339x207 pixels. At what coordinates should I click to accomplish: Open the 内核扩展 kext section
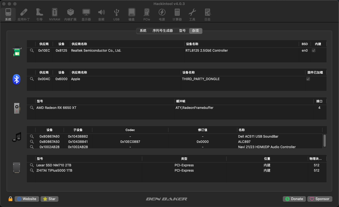pyautogui.click(x=70, y=14)
